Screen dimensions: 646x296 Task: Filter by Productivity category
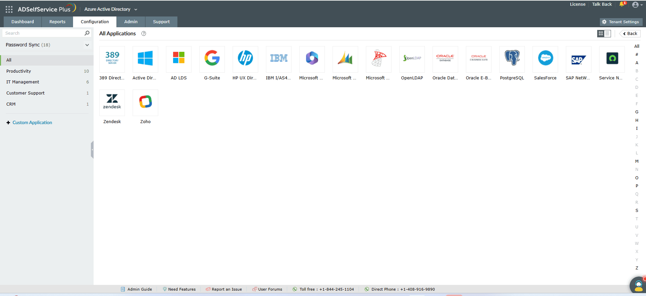point(47,71)
